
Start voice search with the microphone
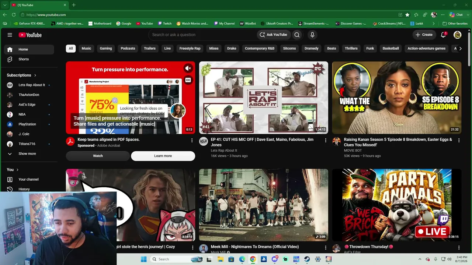click(x=312, y=35)
